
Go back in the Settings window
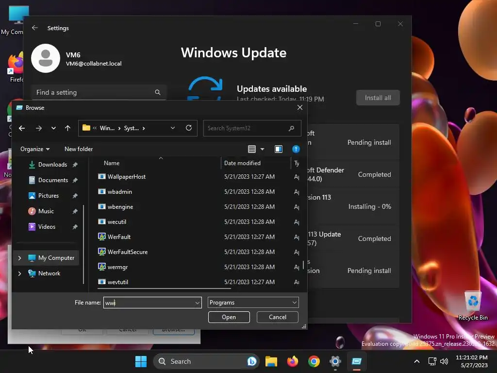[x=35, y=28]
